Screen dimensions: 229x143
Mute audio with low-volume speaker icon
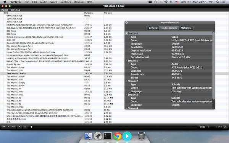coord(208,127)
